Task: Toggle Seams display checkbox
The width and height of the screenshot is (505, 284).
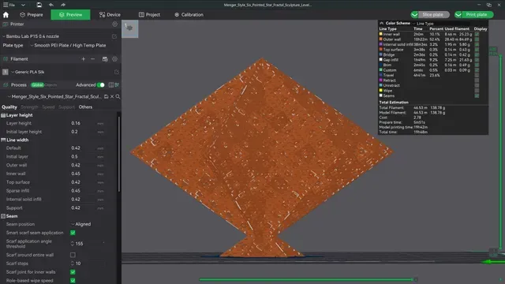Action: pyautogui.click(x=477, y=95)
